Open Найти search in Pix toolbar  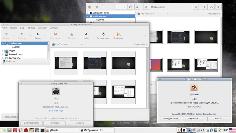(86, 36)
